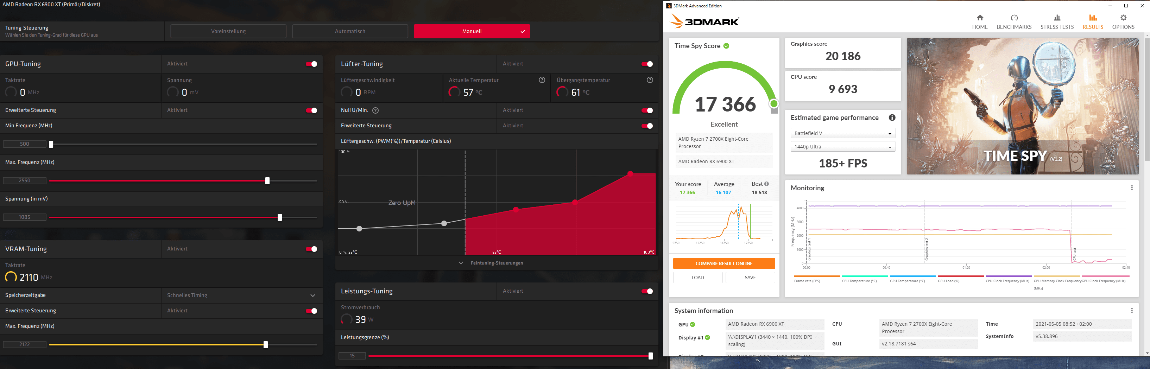Click Aktuelle Temperatur gauge dial icon

pyautogui.click(x=454, y=92)
